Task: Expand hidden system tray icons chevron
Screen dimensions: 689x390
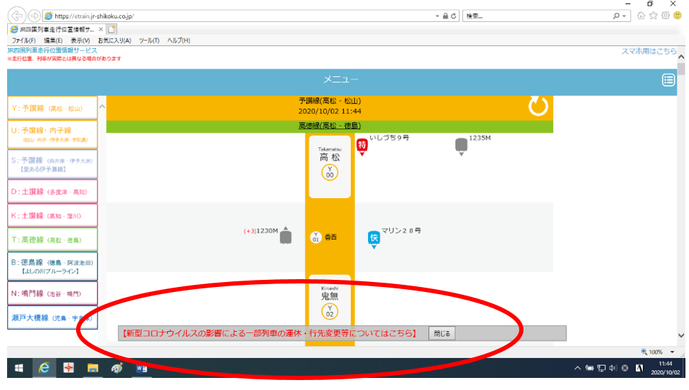Action: 577,368
